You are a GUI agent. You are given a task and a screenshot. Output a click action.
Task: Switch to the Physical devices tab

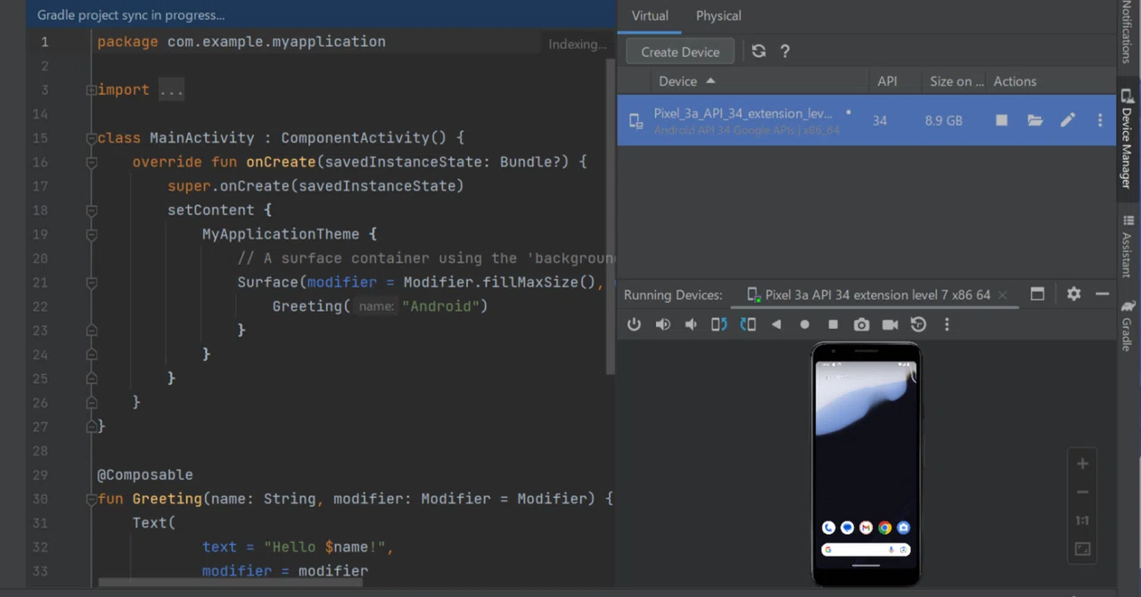[x=718, y=16]
